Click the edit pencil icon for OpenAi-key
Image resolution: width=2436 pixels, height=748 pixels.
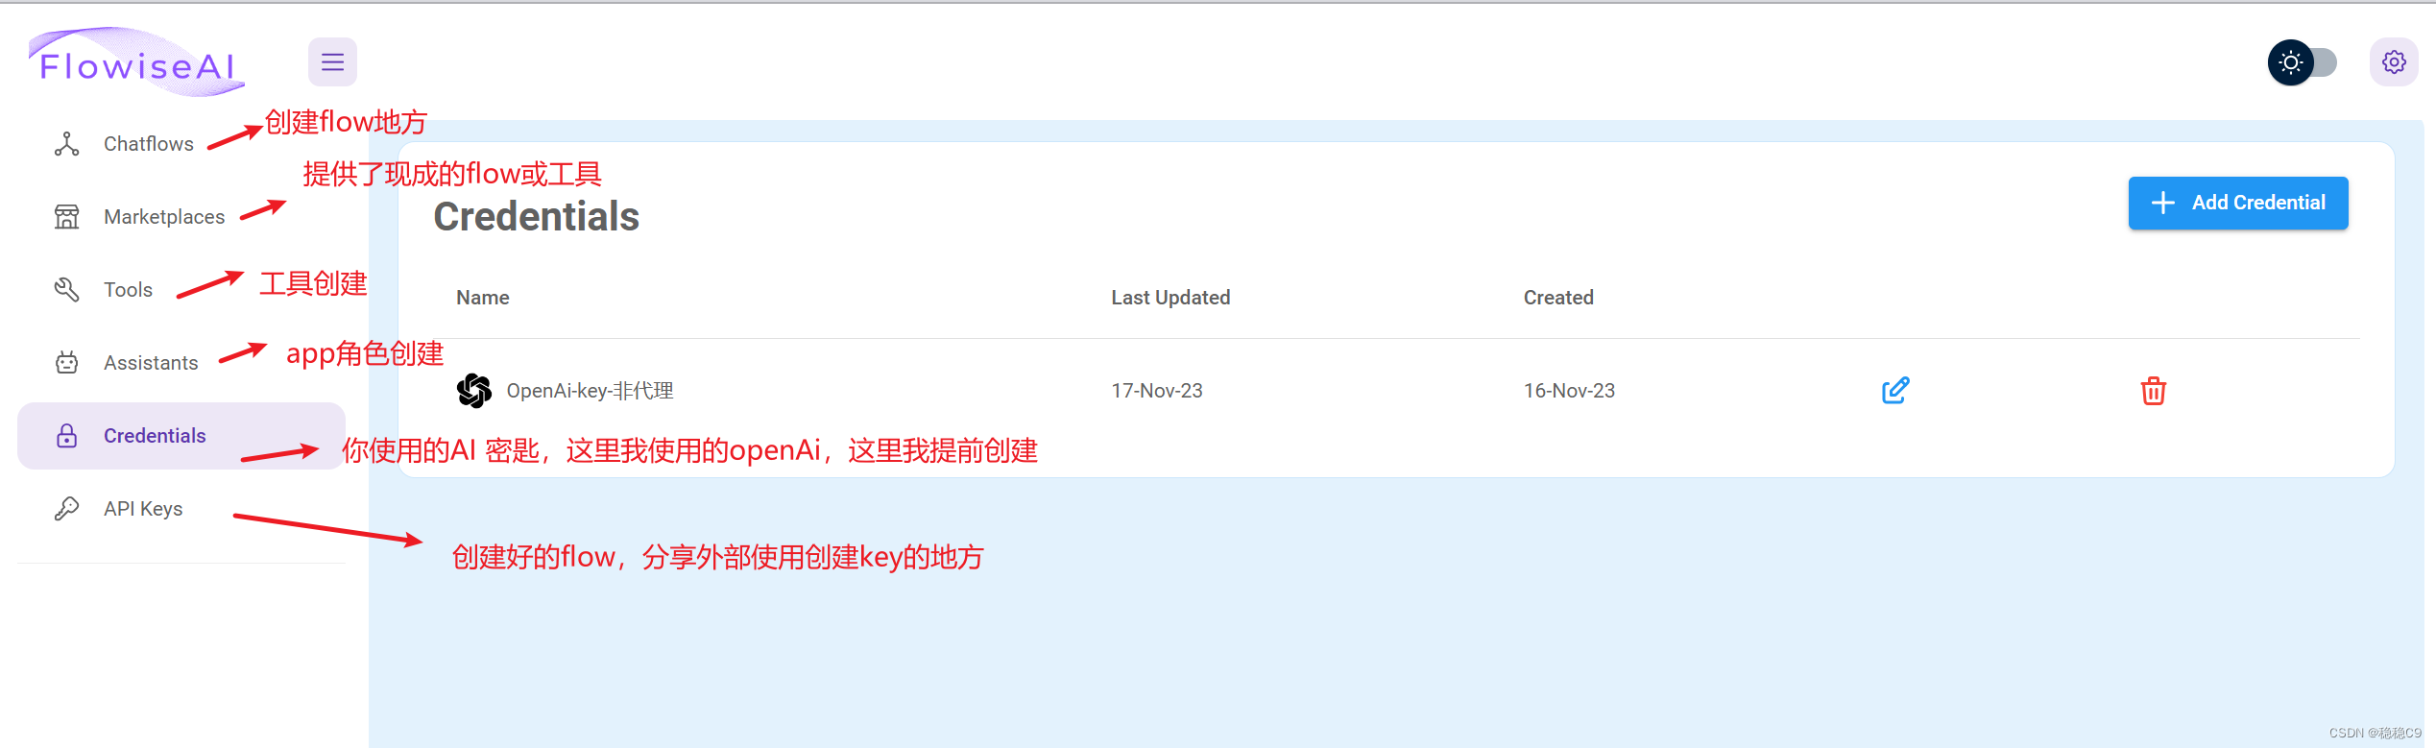click(x=1895, y=391)
